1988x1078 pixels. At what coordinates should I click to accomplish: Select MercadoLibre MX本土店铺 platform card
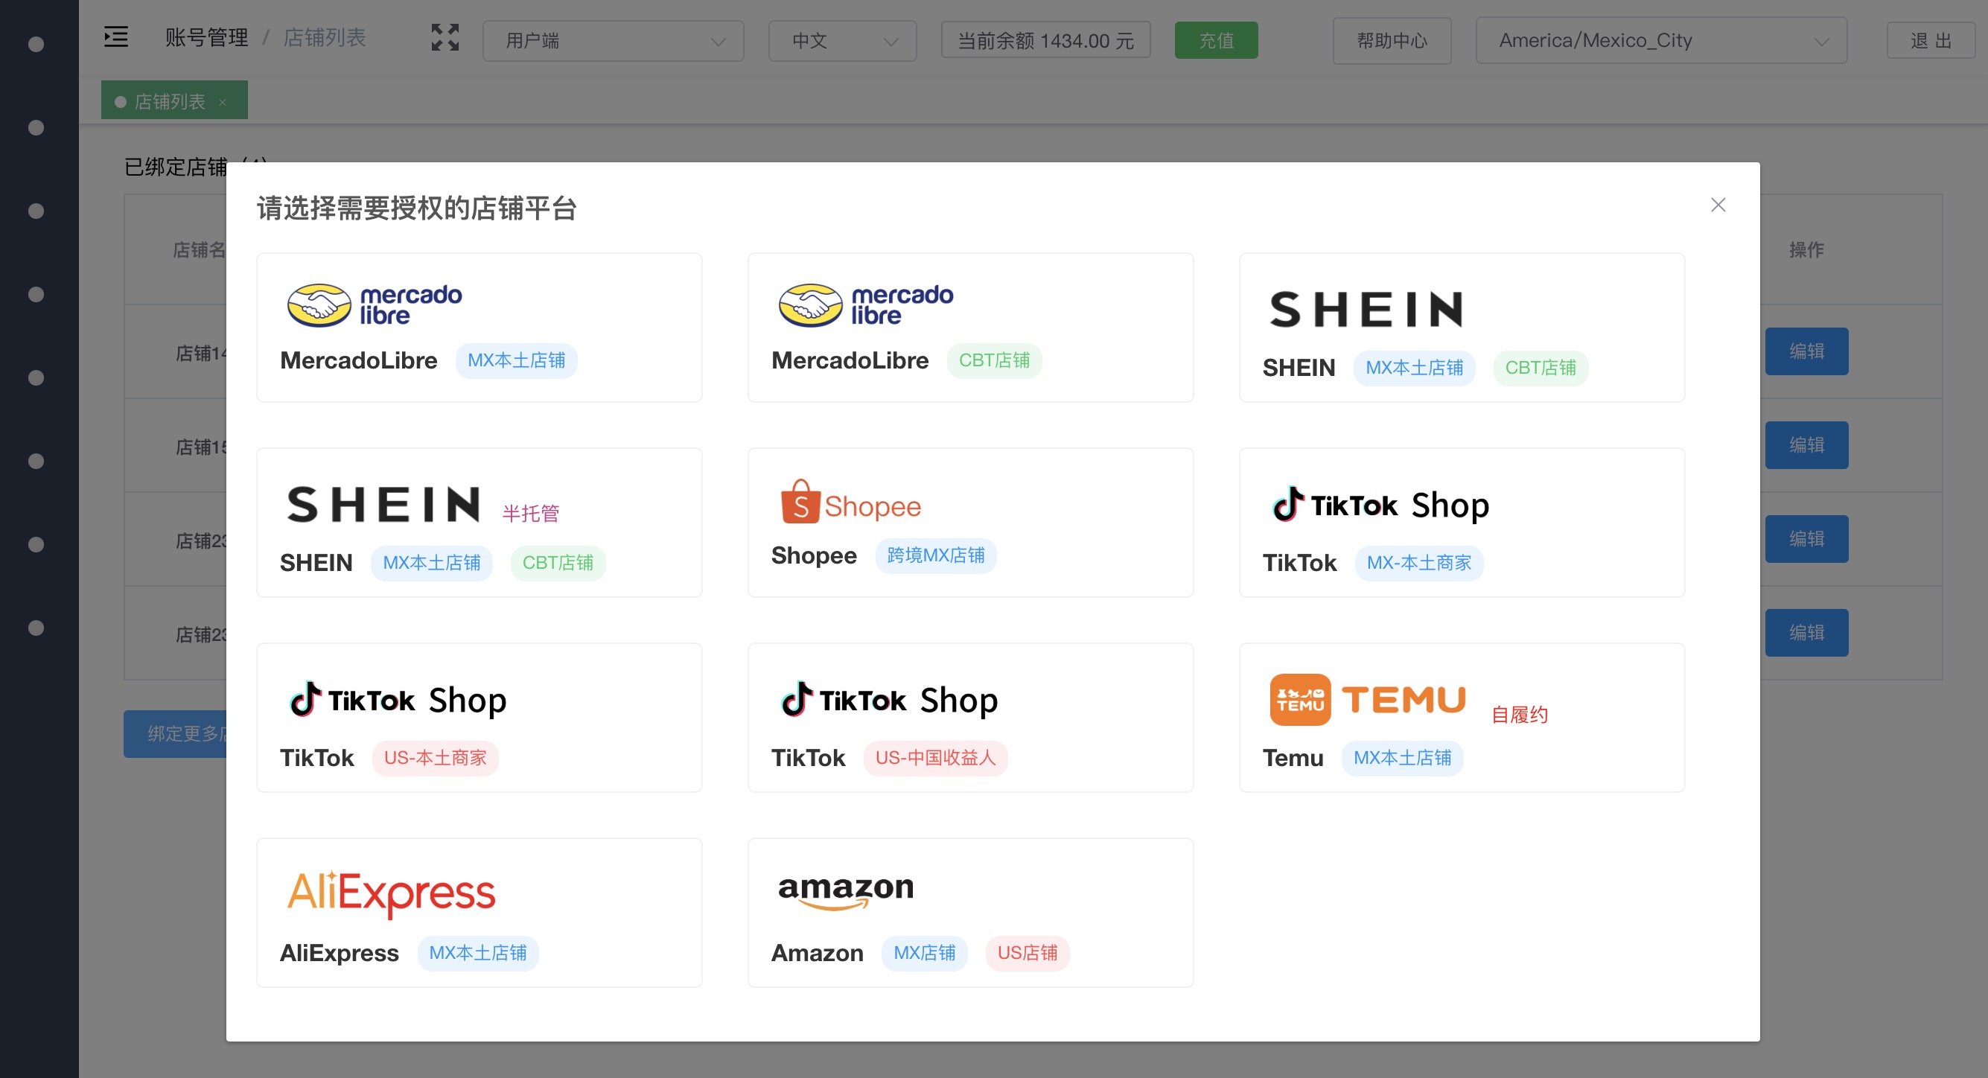click(x=480, y=327)
